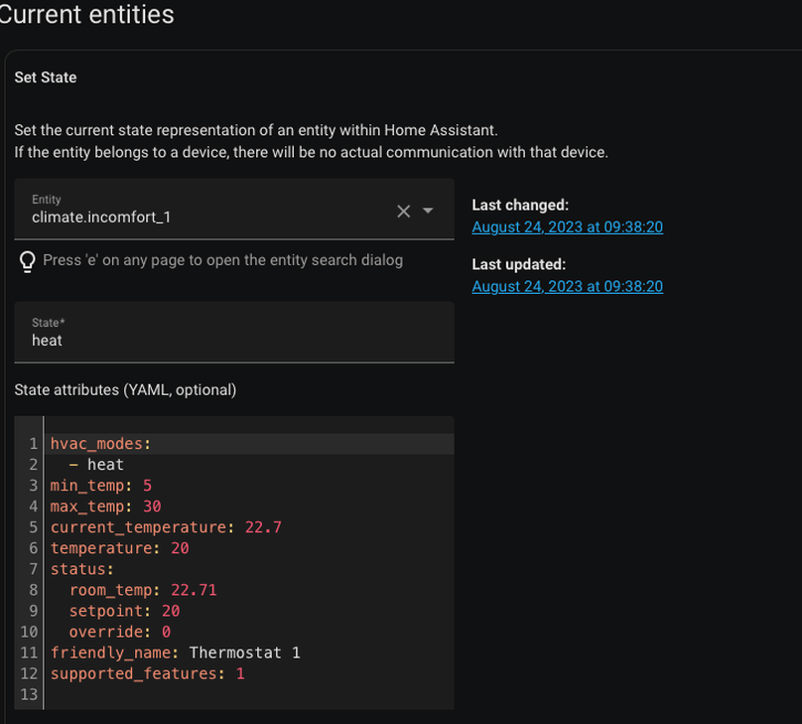Screen dimensions: 802x724
Task: Open the Last changed timestamp link
Action: click(567, 227)
